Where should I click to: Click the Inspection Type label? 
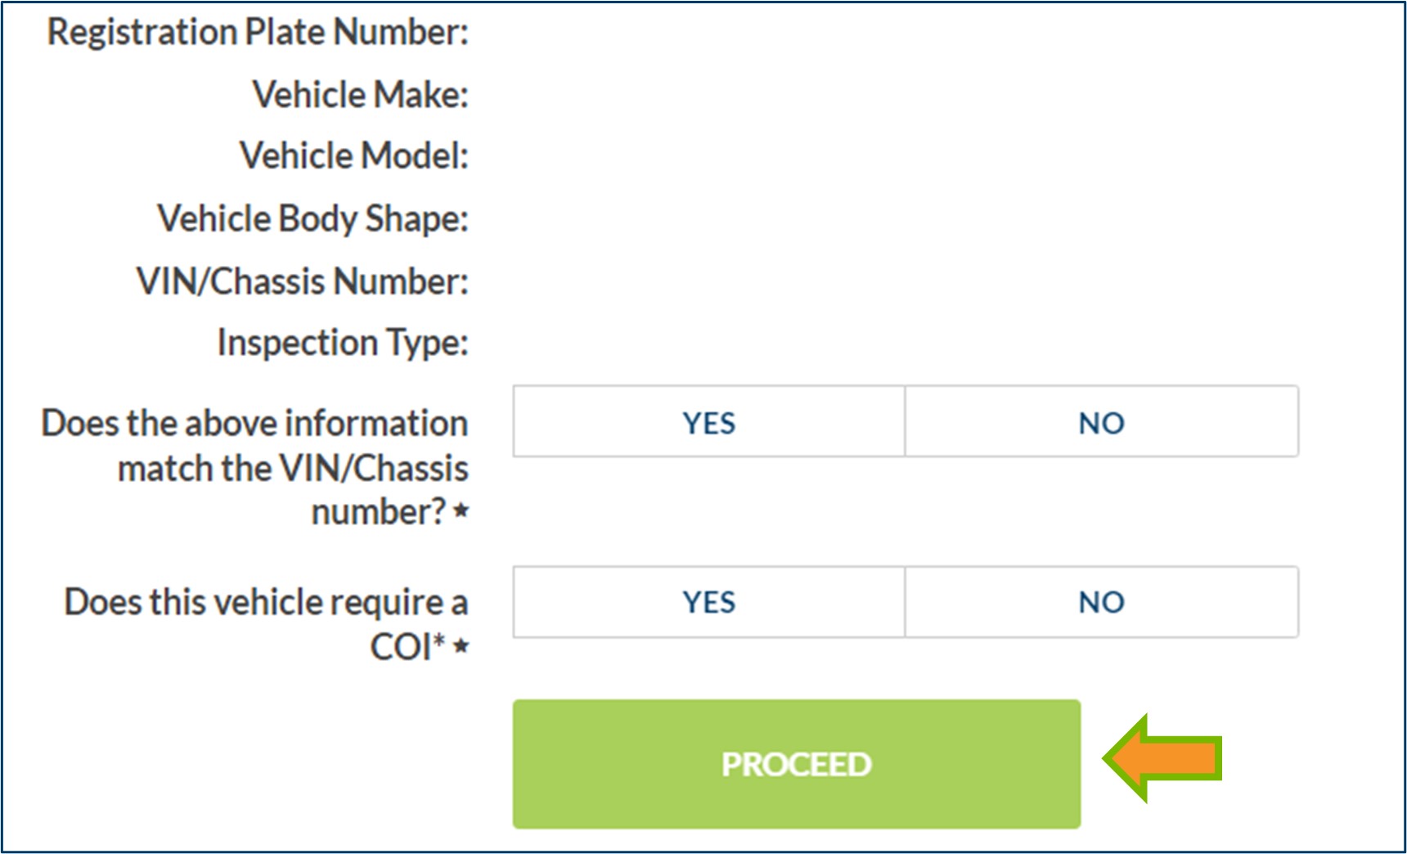click(x=343, y=343)
